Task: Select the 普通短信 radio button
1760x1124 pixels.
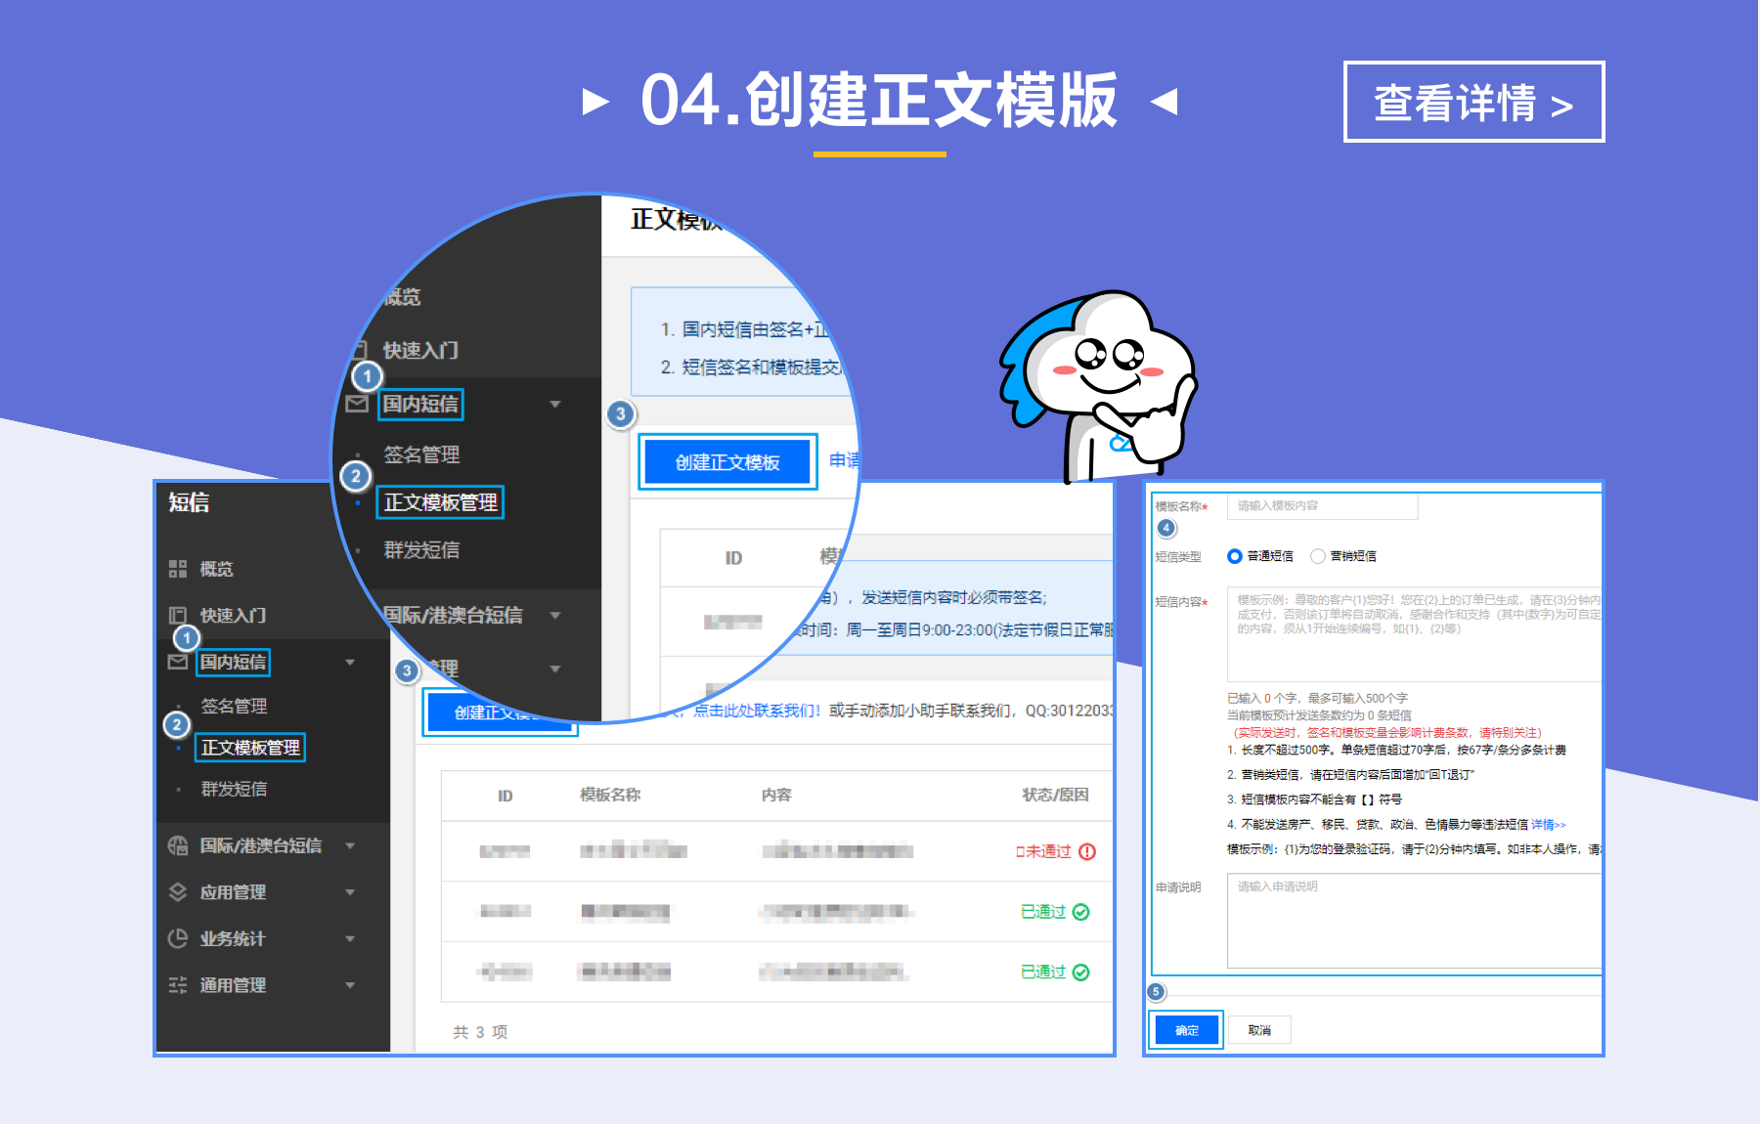Action: (x=1235, y=556)
